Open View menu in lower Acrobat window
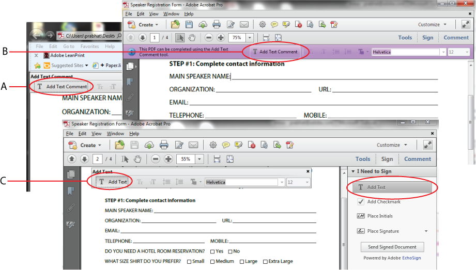Screen dimensions: 476x270 tap(96, 134)
